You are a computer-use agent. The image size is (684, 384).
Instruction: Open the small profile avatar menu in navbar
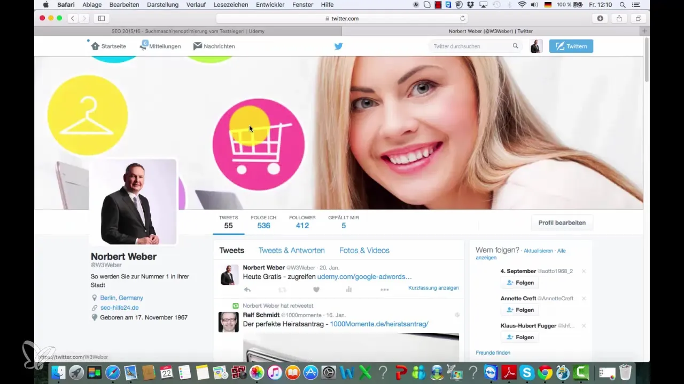click(x=536, y=46)
